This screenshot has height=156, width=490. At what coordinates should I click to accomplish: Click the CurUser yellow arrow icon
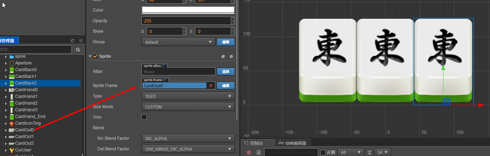click(12, 150)
